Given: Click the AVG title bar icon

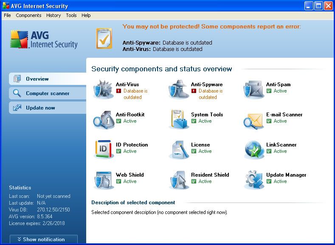Looking at the screenshot, I should pyautogui.click(x=6, y=6).
